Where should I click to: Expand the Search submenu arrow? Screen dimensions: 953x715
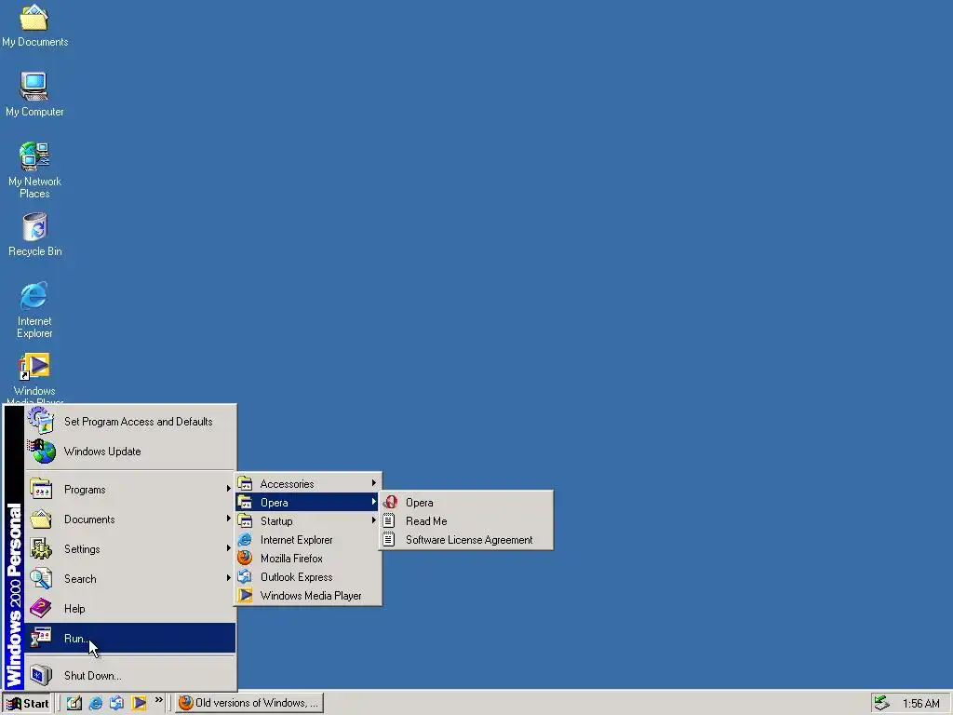[x=229, y=577]
